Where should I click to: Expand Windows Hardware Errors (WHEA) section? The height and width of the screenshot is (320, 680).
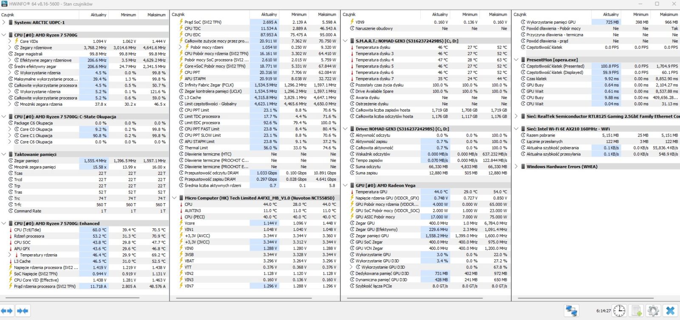click(516, 166)
